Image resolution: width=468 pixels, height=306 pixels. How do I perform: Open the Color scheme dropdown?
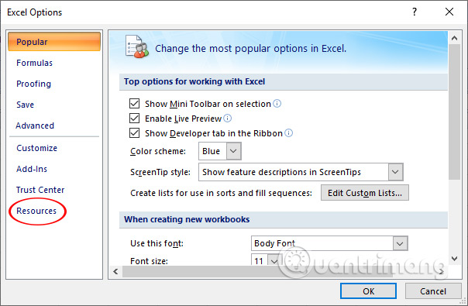(x=220, y=151)
